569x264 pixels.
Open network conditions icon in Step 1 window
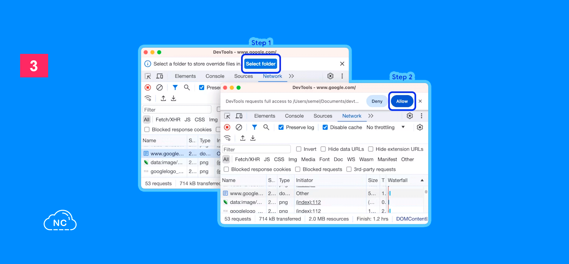[148, 98]
